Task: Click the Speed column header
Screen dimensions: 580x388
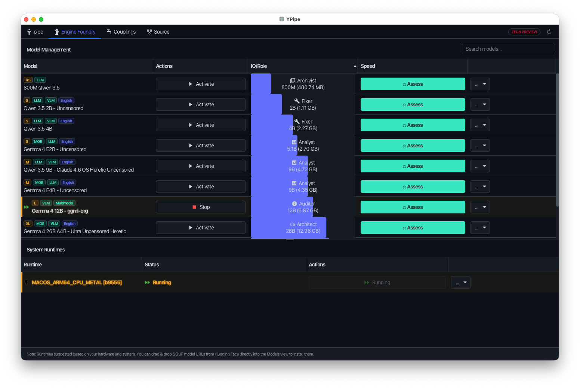Action: [x=413, y=66]
